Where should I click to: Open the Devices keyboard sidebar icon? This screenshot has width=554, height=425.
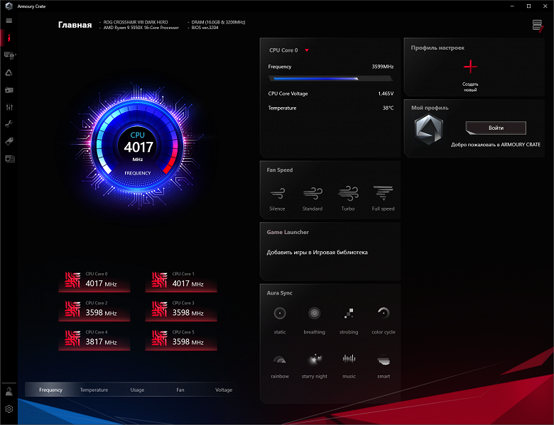(9, 55)
